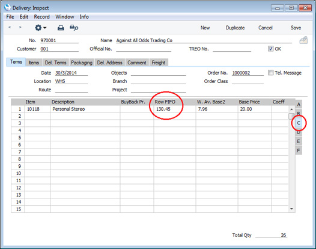Toggle the OK checkbox
This screenshot has width=316, height=249.
point(270,49)
